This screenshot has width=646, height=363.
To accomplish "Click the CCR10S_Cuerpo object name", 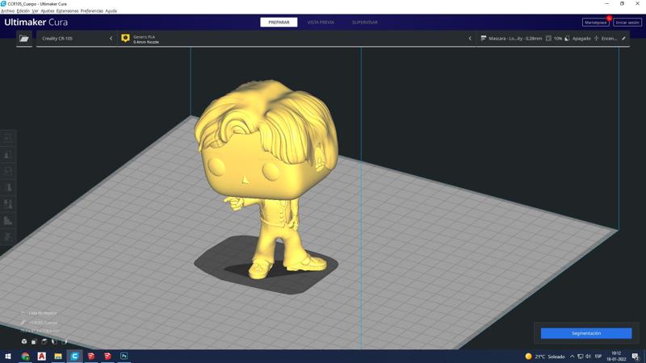I will pyautogui.click(x=44, y=323).
